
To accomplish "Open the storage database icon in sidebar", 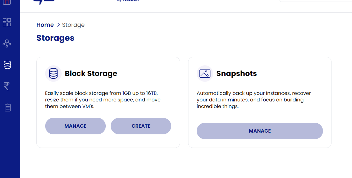I will [x=7, y=65].
